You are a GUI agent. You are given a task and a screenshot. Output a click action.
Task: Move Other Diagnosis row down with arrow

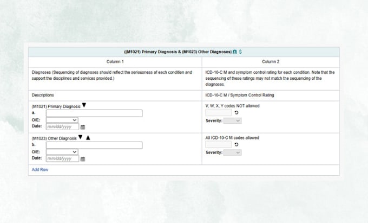pos(80,137)
